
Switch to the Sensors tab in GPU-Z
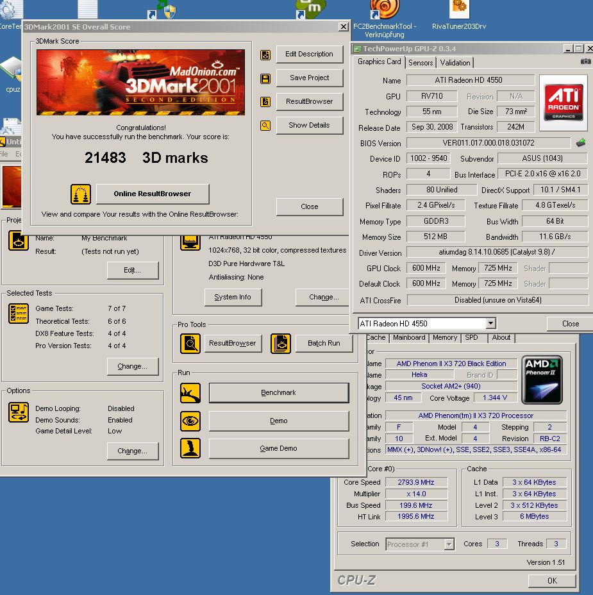pyautogui.click(x=421, y=63)
